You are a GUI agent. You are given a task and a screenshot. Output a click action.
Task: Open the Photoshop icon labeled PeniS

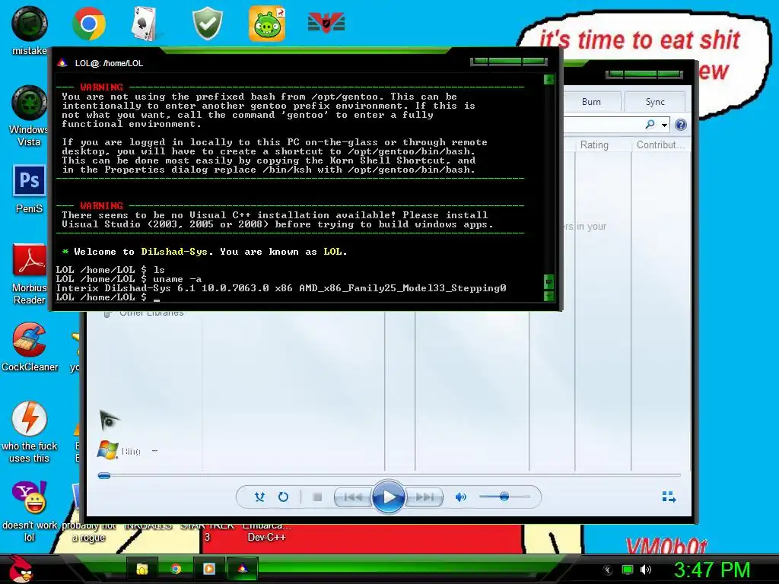pos(29,189)
